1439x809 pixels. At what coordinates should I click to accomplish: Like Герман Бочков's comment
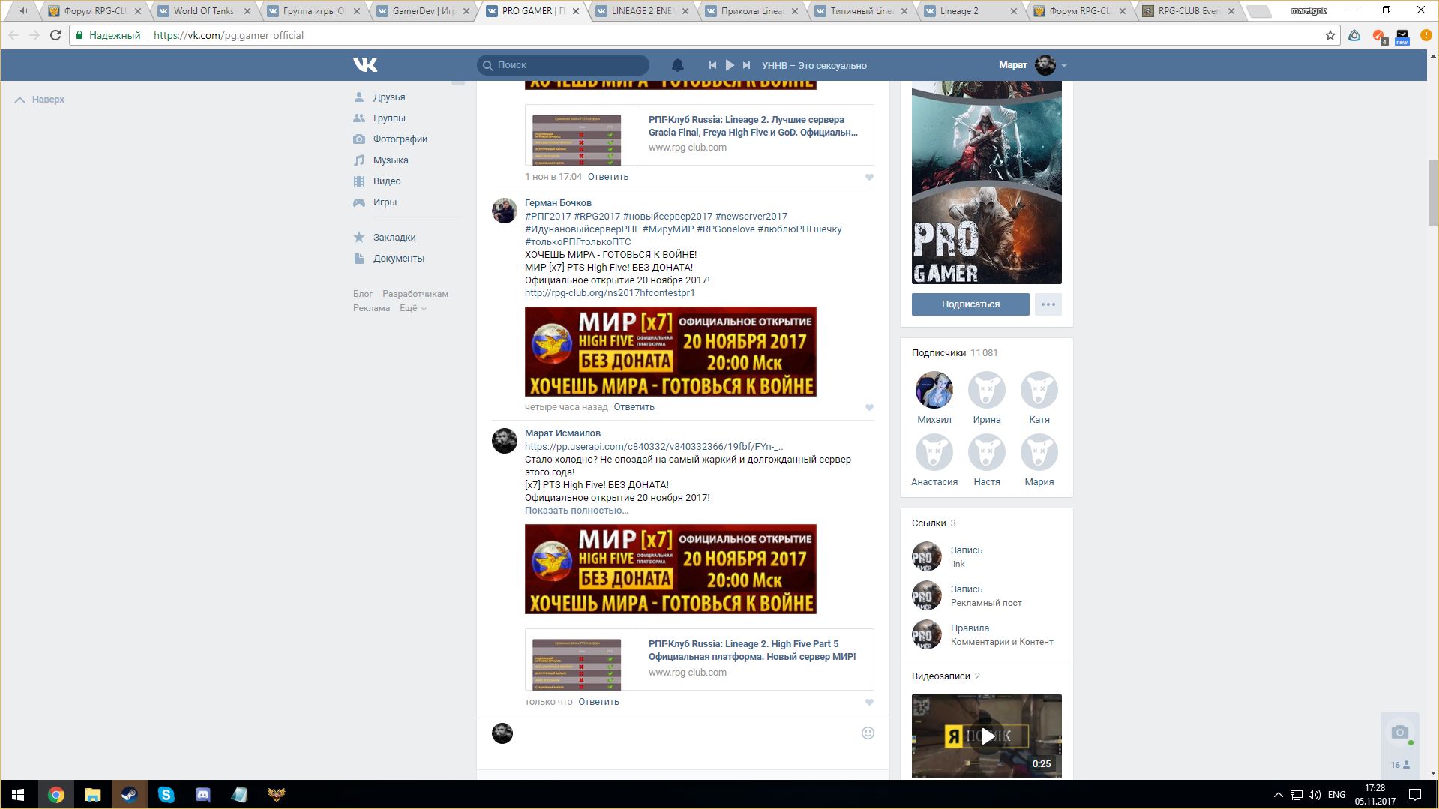coord(869,408)
